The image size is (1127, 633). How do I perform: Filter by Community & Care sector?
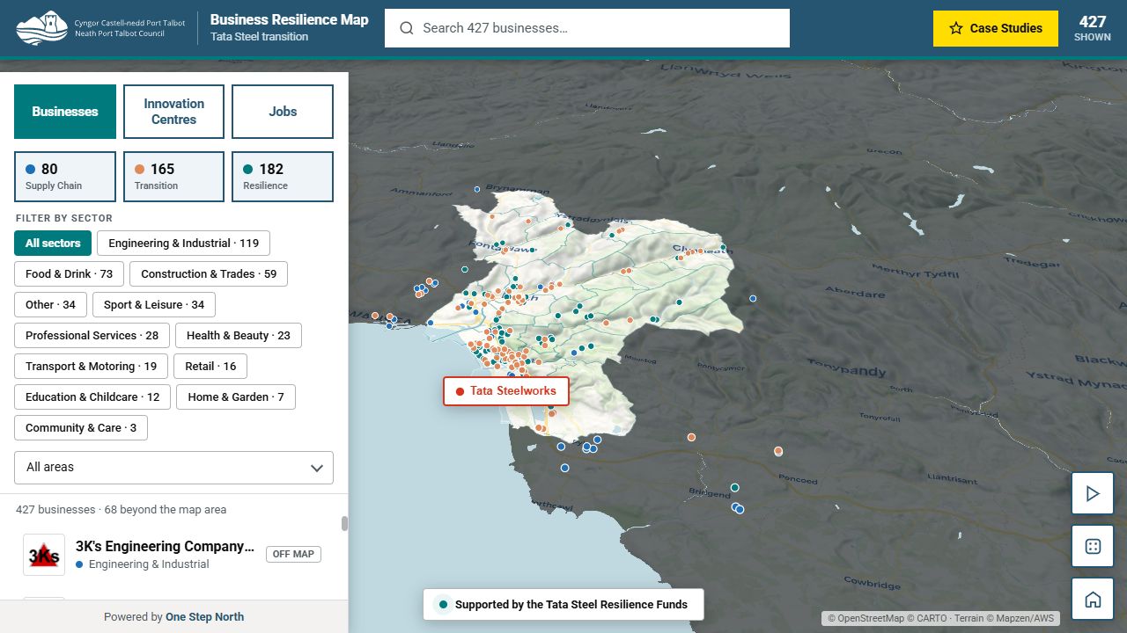81,428
